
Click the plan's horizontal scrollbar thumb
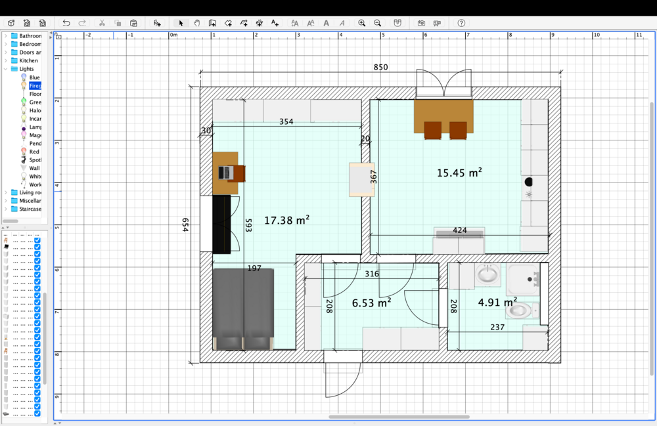point(399,417)
